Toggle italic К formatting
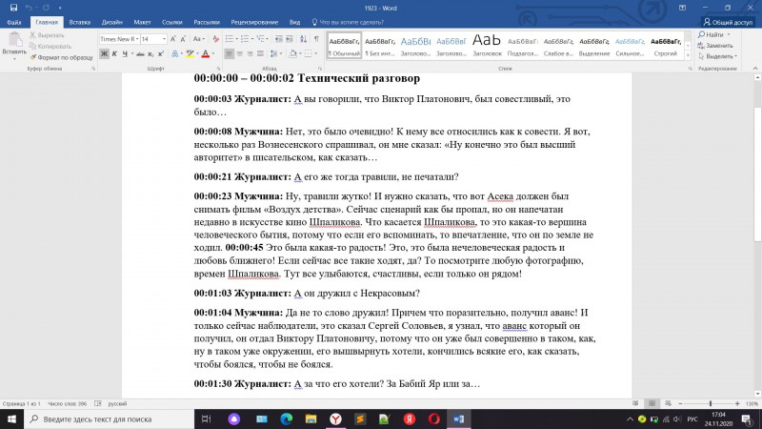This screenshot has height=429, width=762. click(x=114, y=53)
